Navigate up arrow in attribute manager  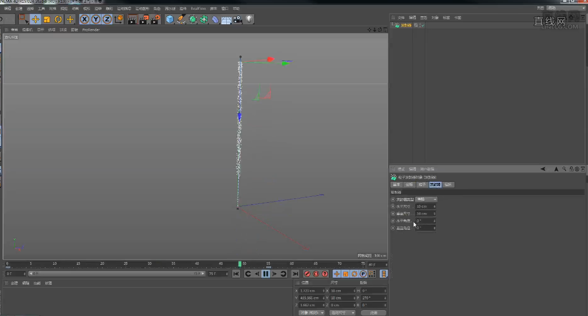(x=556, y=169)
